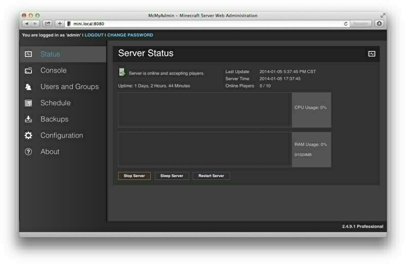Click the RAM usage graph area
The image size is (406, 264).
click(205, 149)
